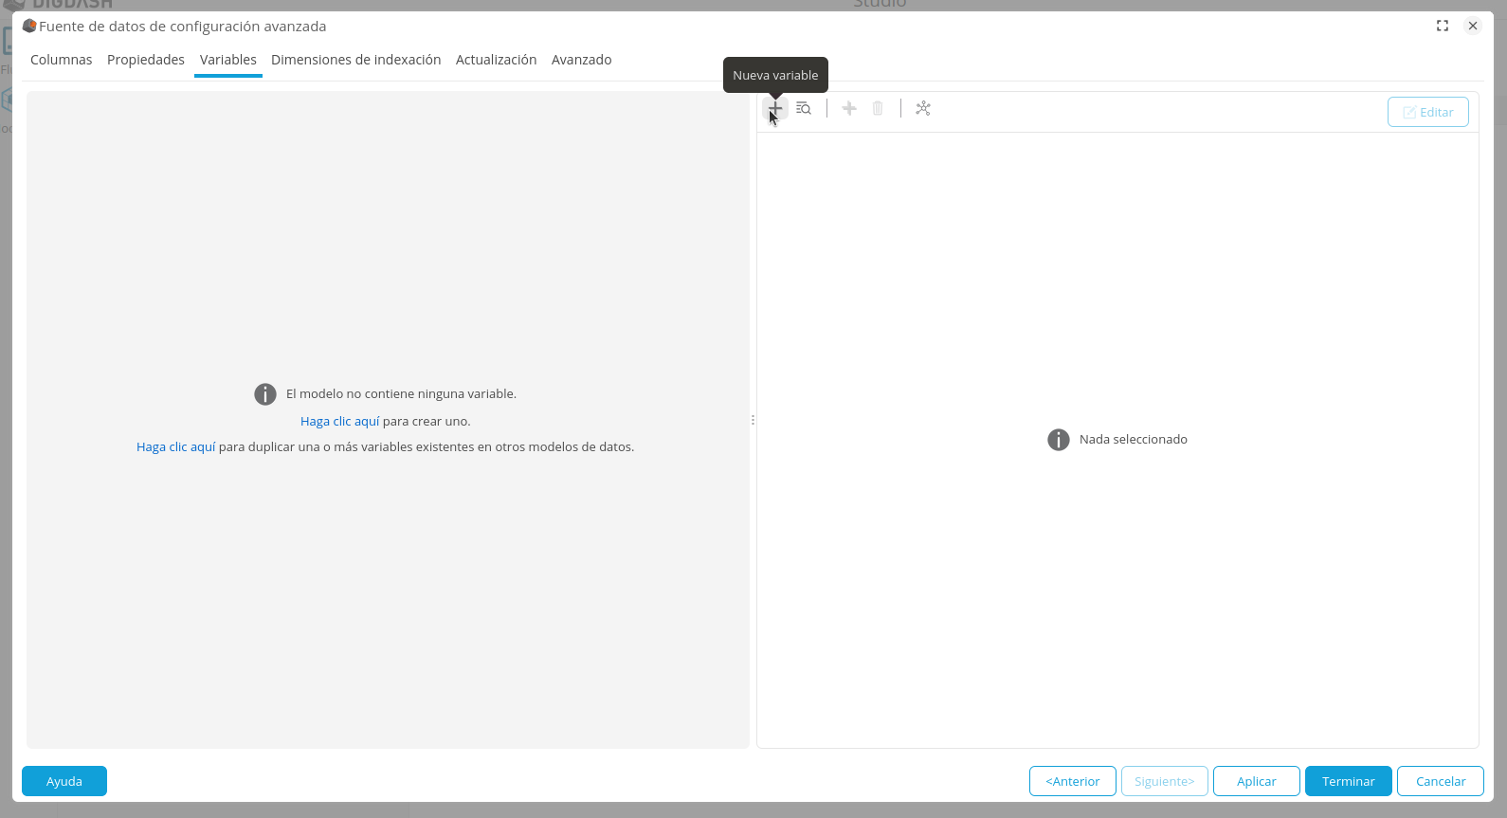
Task: Open the Avanzado tab
Action: [581, 60]
